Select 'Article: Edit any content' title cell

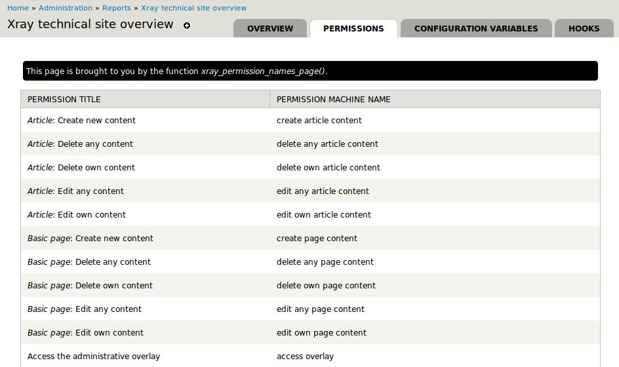point(146,191)
